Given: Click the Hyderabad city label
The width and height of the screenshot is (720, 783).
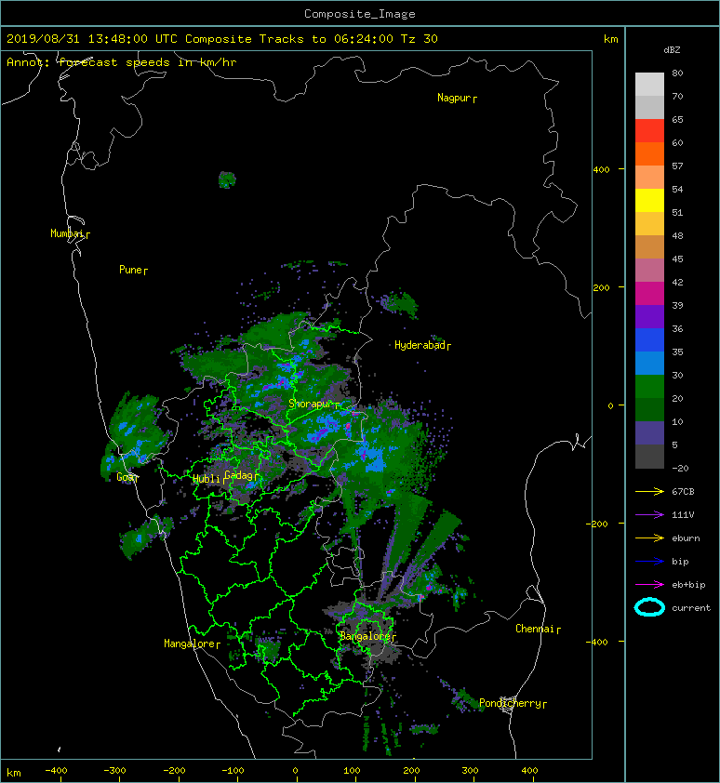Looking at the screenshot, I should (420, 345).
